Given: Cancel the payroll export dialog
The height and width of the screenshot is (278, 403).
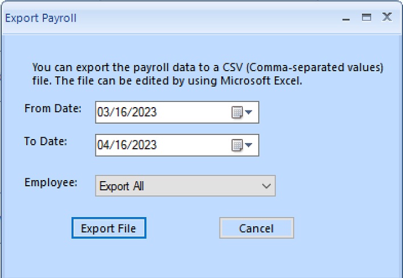Looking at the screenshot, I should [x=256, y=228].
